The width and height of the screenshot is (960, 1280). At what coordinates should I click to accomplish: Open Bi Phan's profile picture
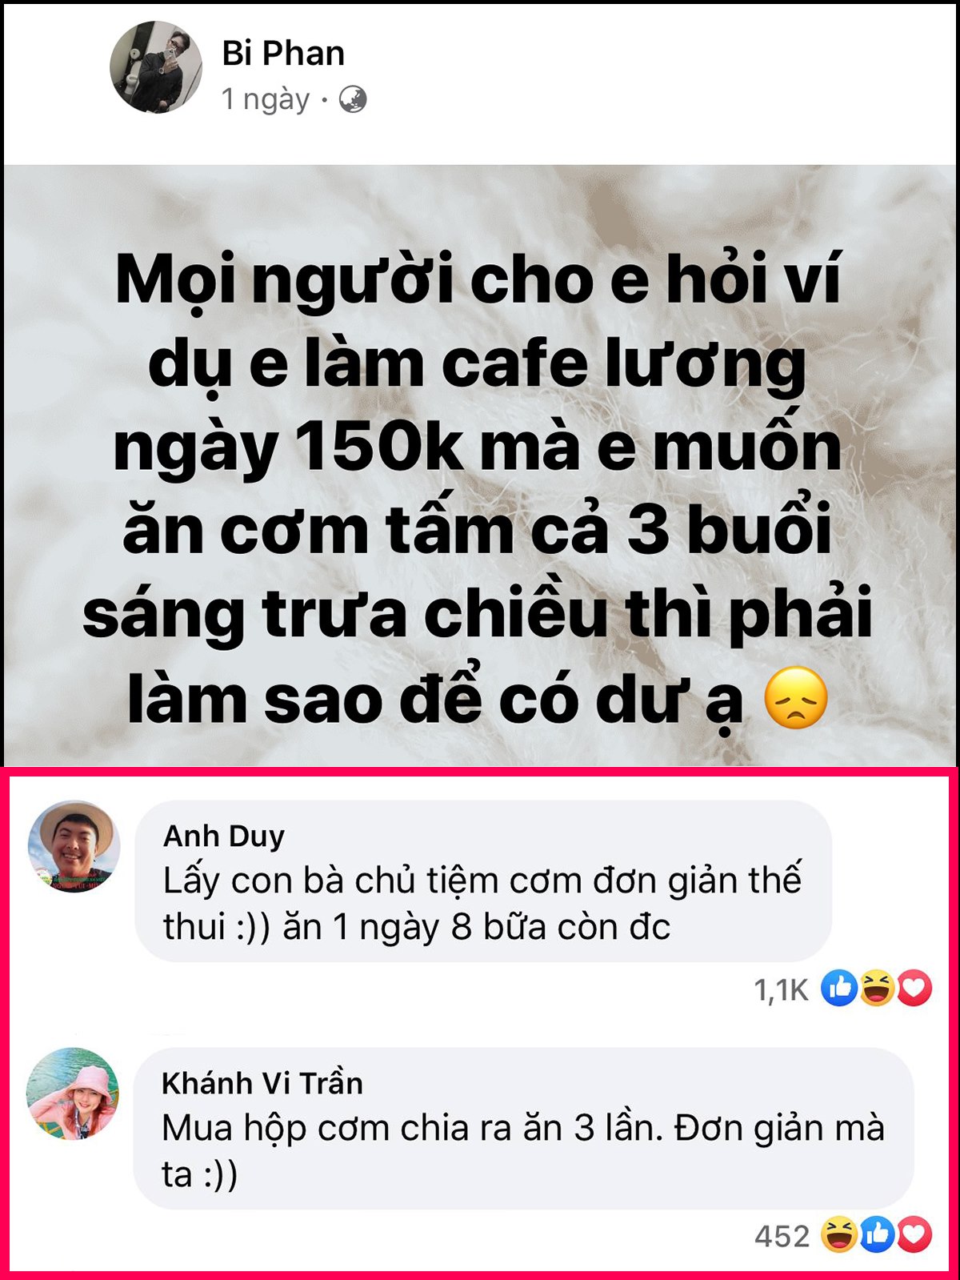coord(155,67)
